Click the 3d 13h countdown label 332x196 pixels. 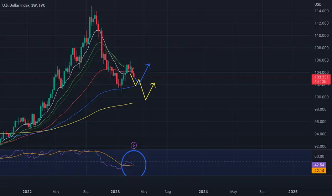[x=320, y=82]
